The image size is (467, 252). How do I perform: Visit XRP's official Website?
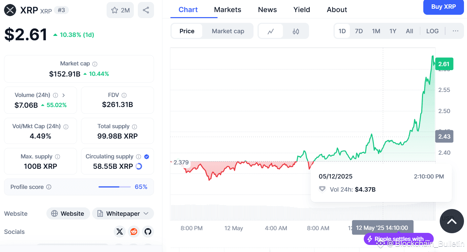[x=68, y=213]
